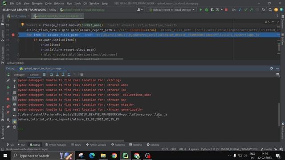Open File menu
This screenshot has height=160, width=285.
point(12,4)
